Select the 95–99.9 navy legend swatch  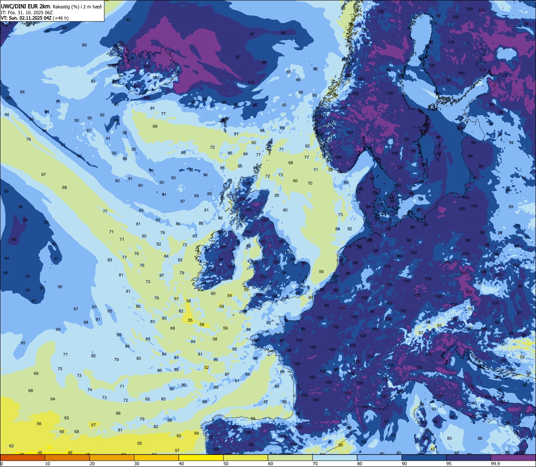(x=469, y=457)
